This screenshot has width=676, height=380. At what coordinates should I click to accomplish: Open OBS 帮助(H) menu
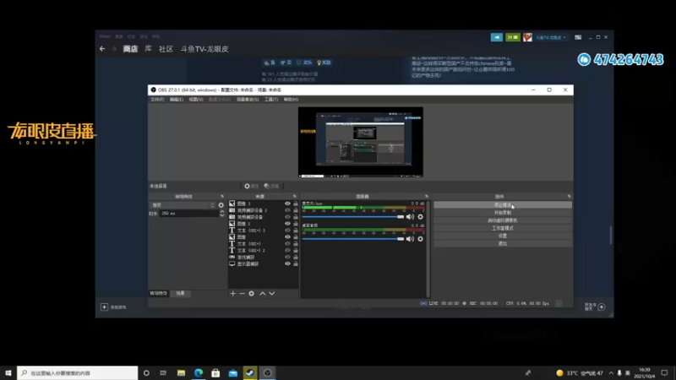[291, 100]
